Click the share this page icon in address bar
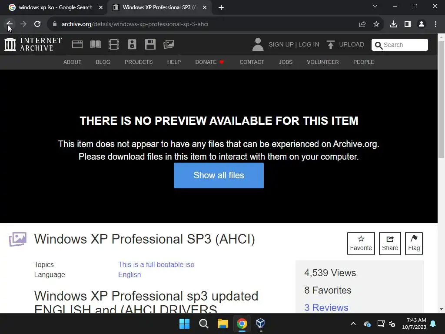This screenshot has height=334, width=445. coord(362,24)
